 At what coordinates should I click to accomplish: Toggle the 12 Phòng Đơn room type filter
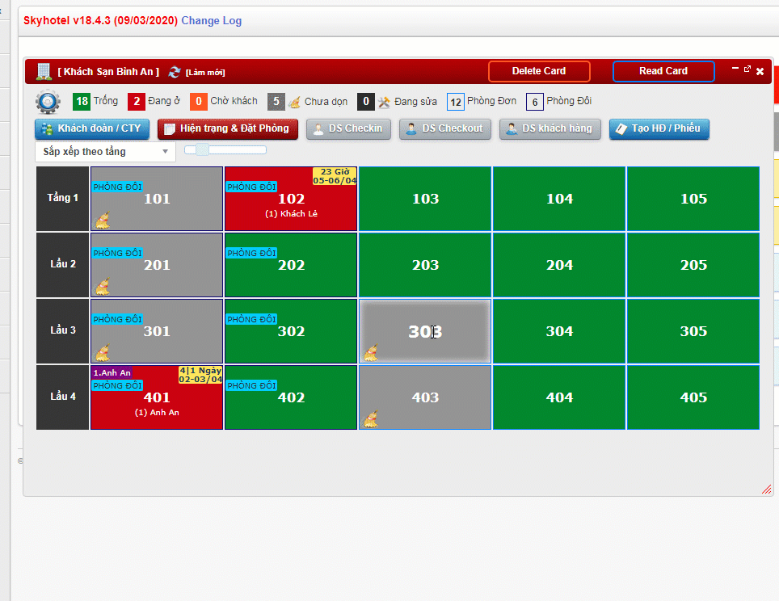tap(456, 102)
